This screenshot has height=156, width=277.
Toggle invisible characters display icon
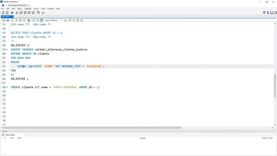tap(78, 20)
